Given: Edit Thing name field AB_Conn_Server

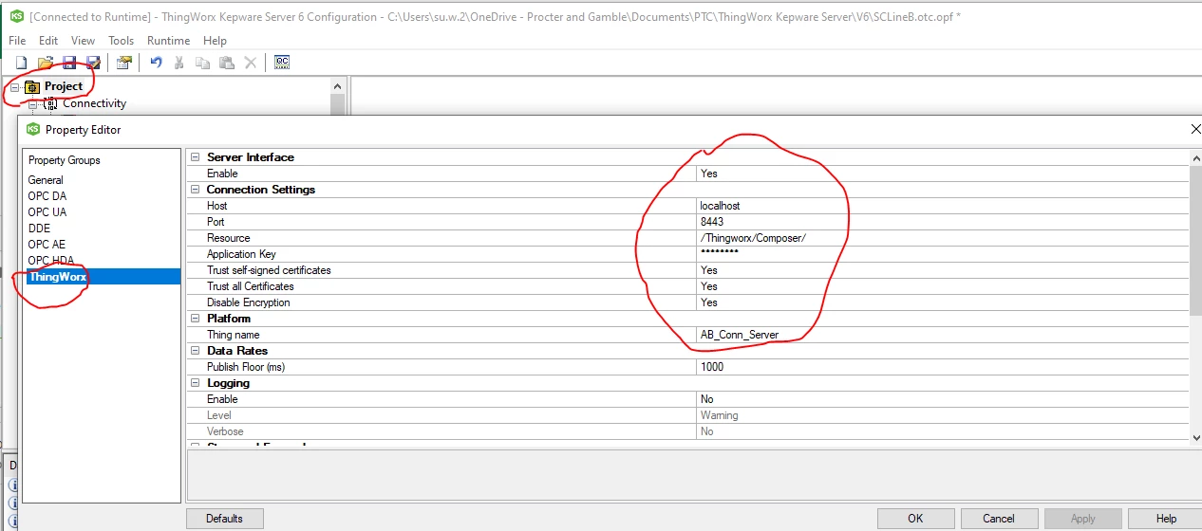Looking at the screenshot, I should point(942,335).
